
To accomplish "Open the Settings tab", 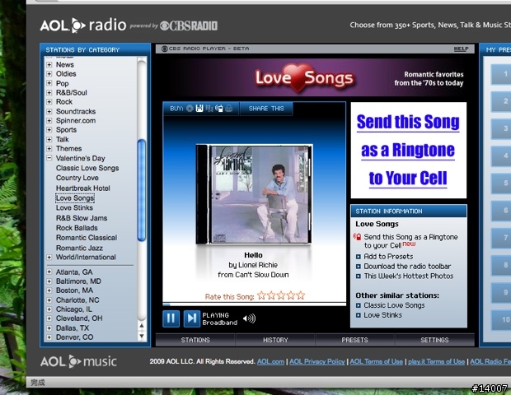I will coord(434,340).
